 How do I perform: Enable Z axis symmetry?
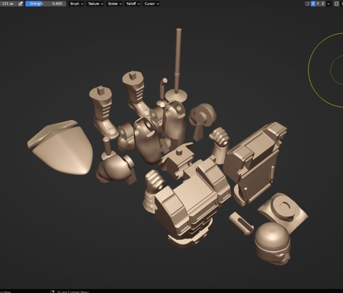(x=323, y=4)
